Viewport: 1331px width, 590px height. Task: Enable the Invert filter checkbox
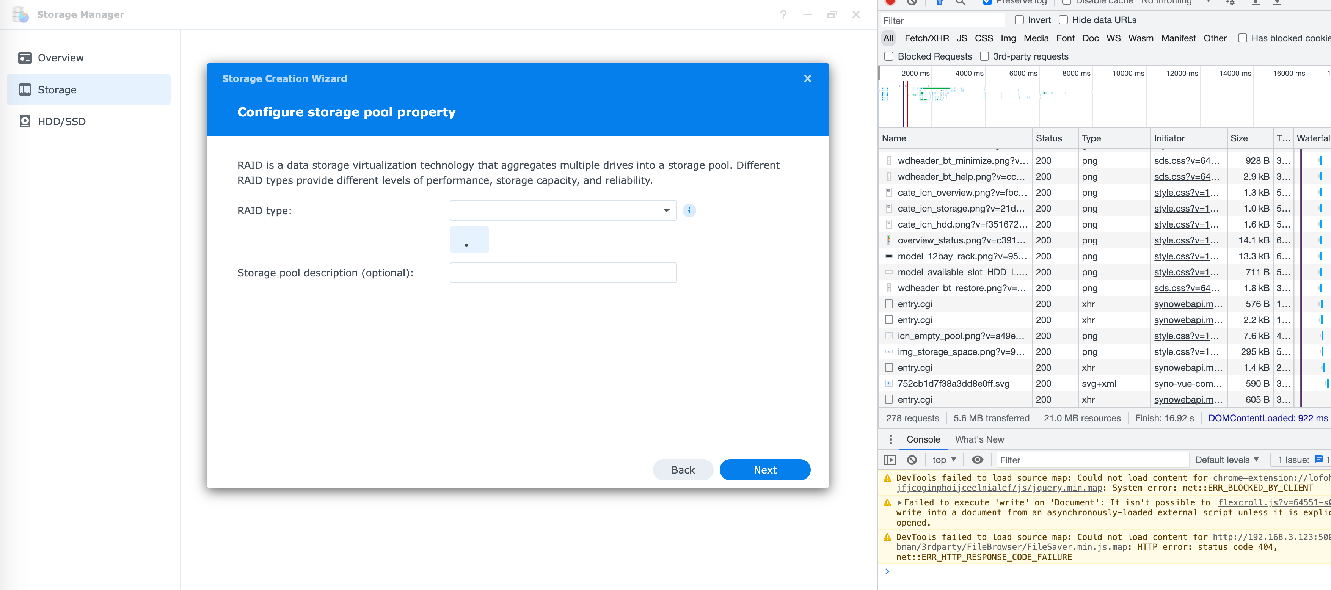[x=1019, y=20]
